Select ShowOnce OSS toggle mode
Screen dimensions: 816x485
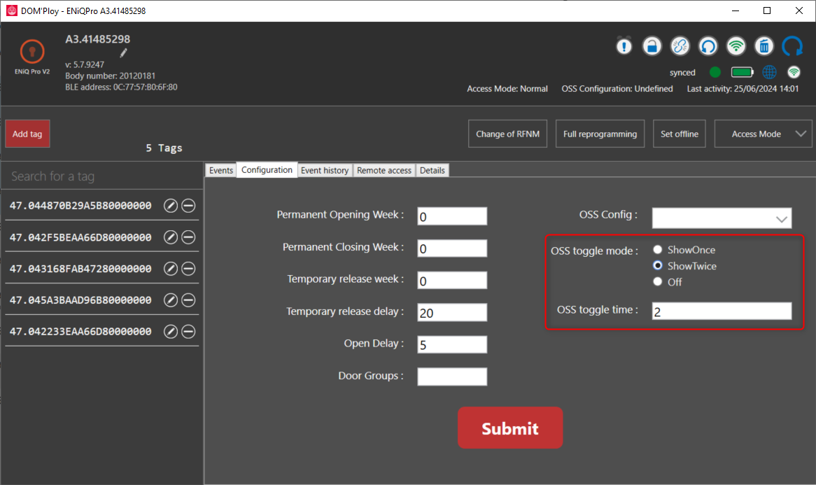(658, 250)
